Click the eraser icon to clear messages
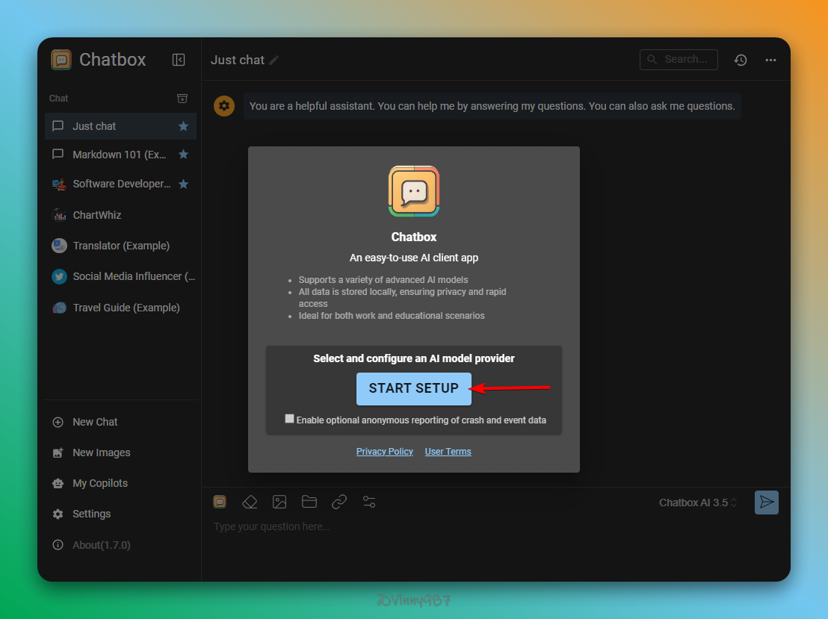This screenshot has width=828, height=619. (250, 502)
